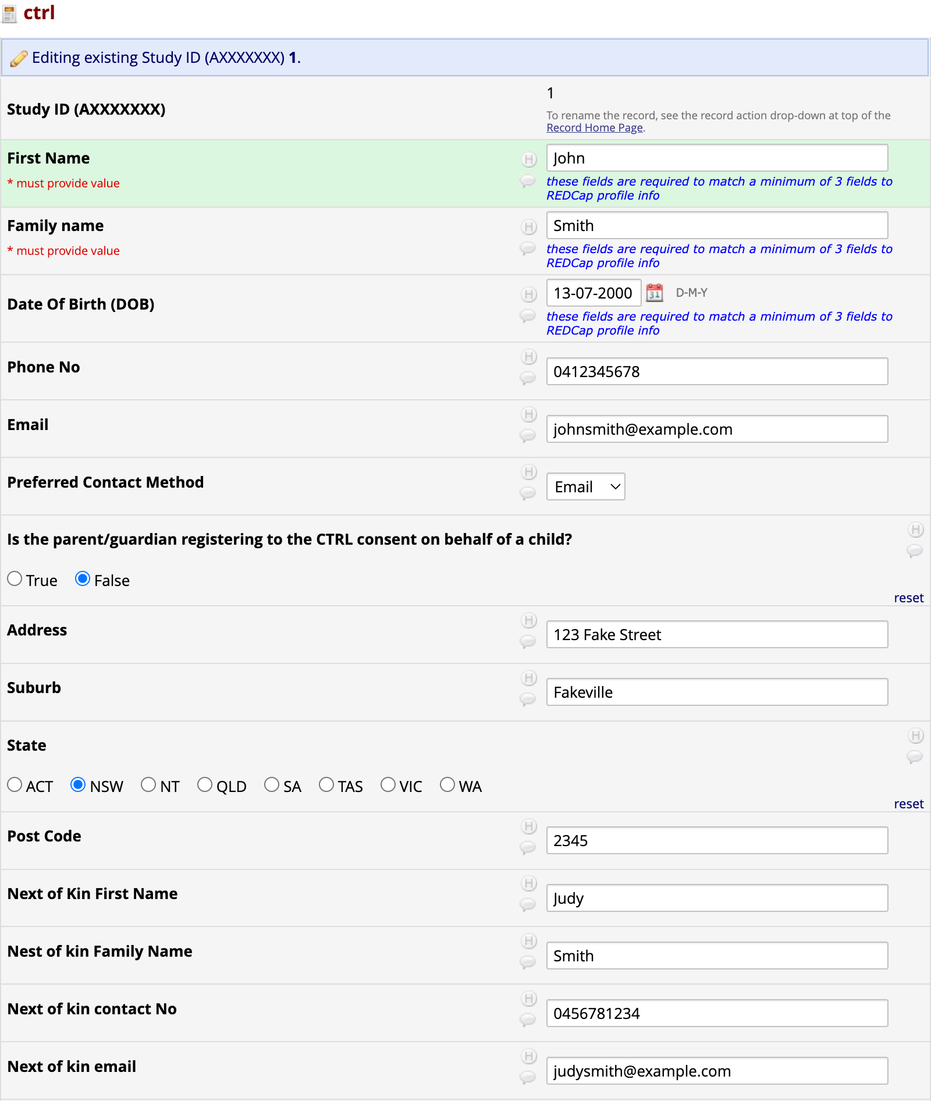This screenshot has width=931, height=1101.
Task: Reset the parent/guardian question answer
Action: click(908, 598)
